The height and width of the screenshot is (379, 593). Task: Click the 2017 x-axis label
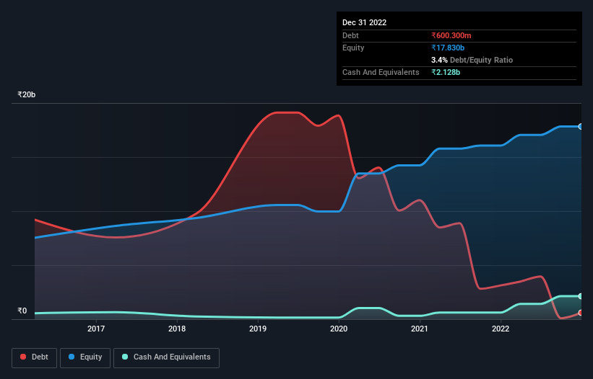96,329
